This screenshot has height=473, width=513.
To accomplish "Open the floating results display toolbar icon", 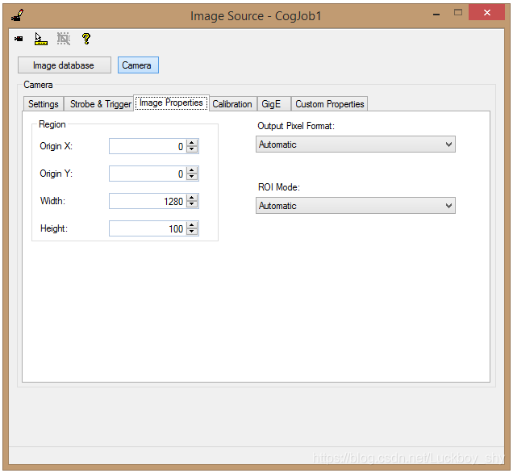I will click(x=41, y=39).
